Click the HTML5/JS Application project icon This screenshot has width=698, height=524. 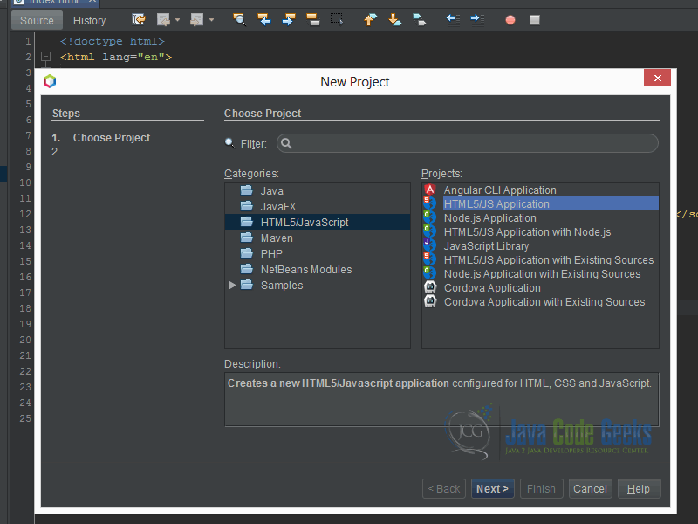coord(430,203)
